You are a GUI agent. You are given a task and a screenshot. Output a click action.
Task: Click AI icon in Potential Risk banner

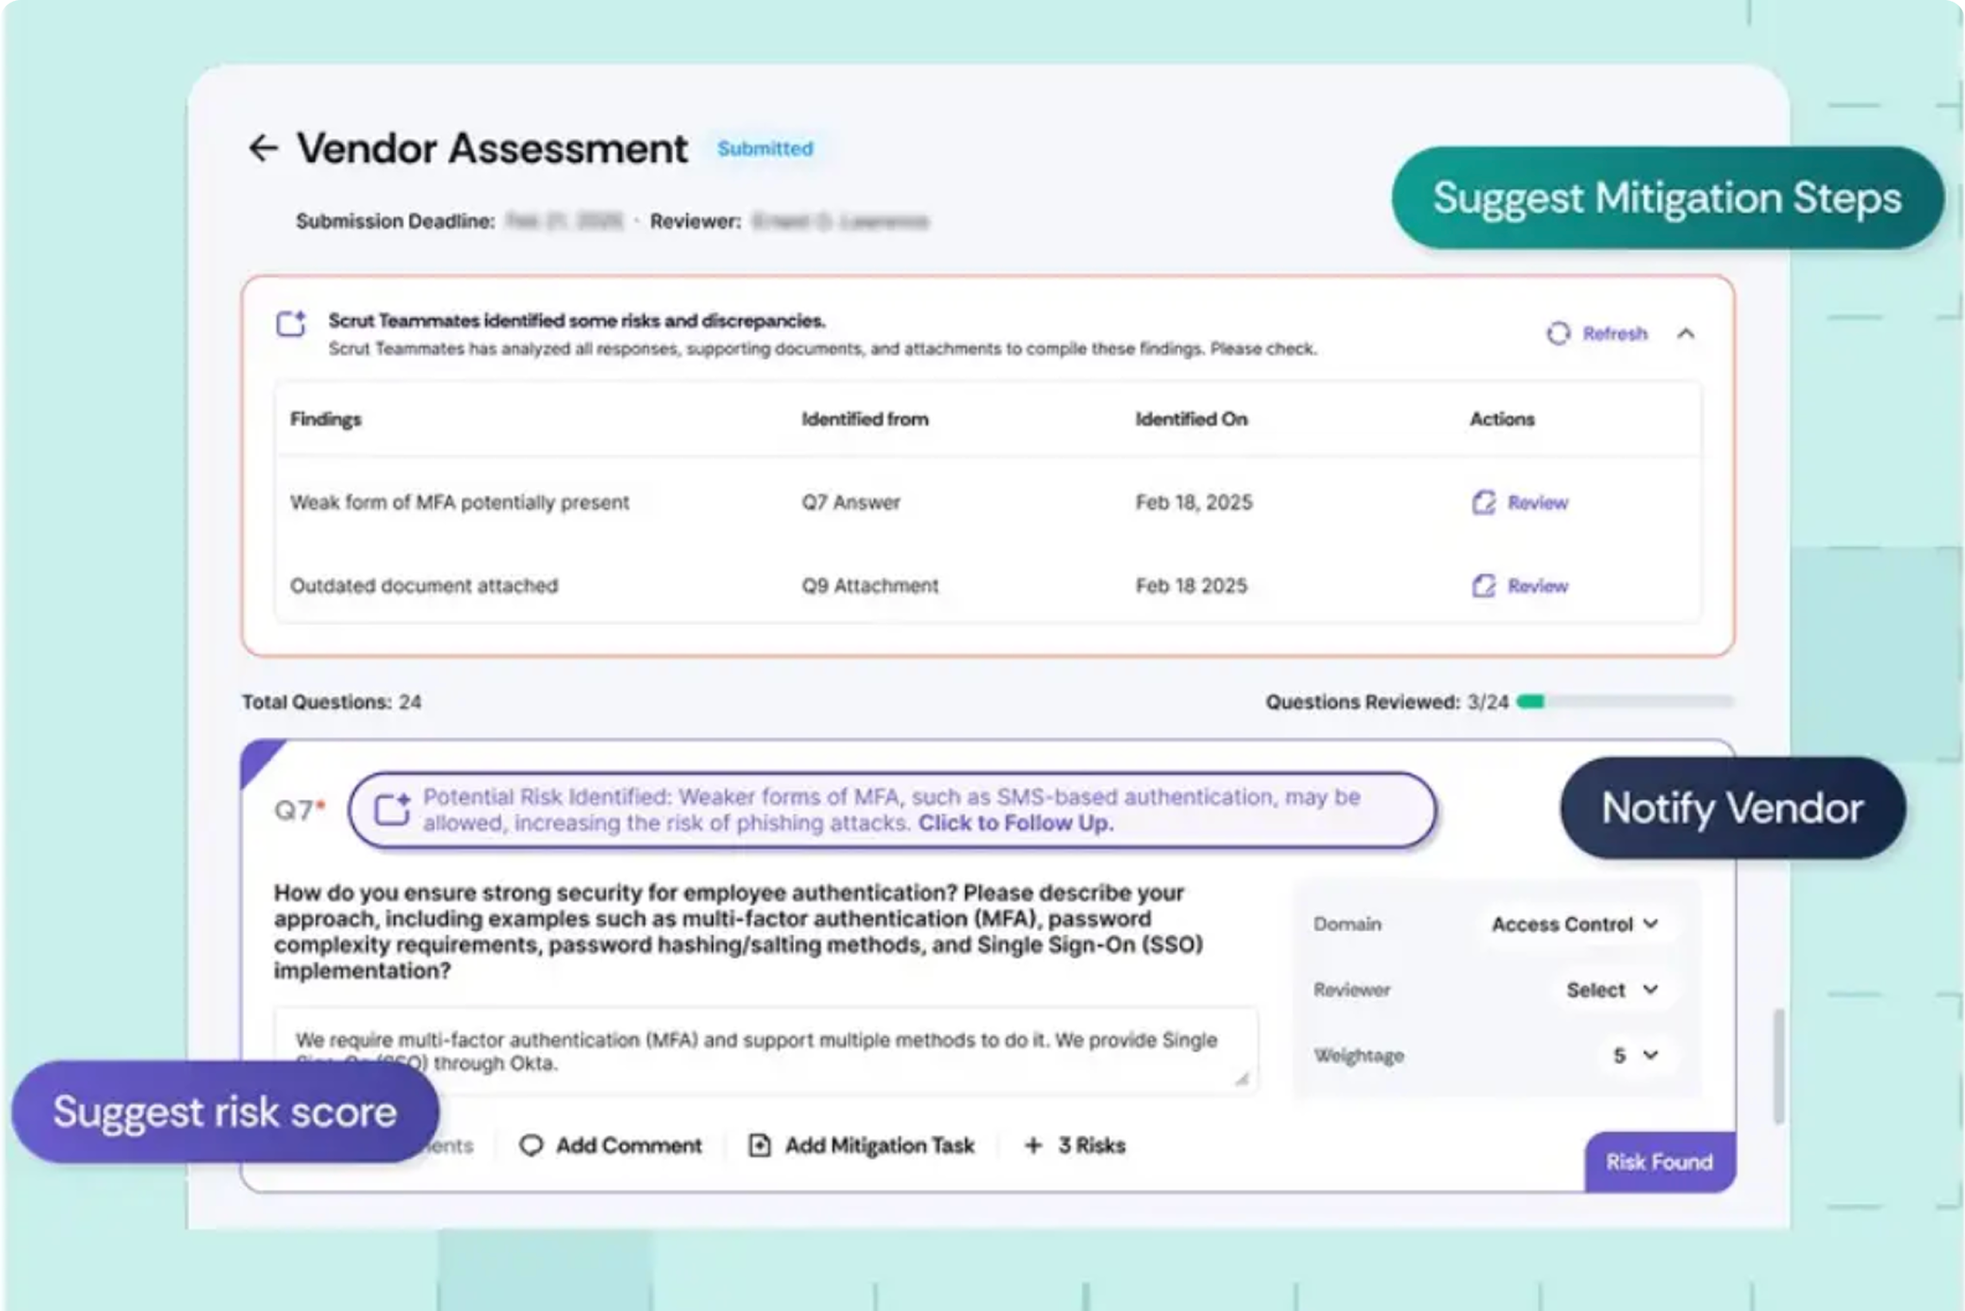[392, 809]
